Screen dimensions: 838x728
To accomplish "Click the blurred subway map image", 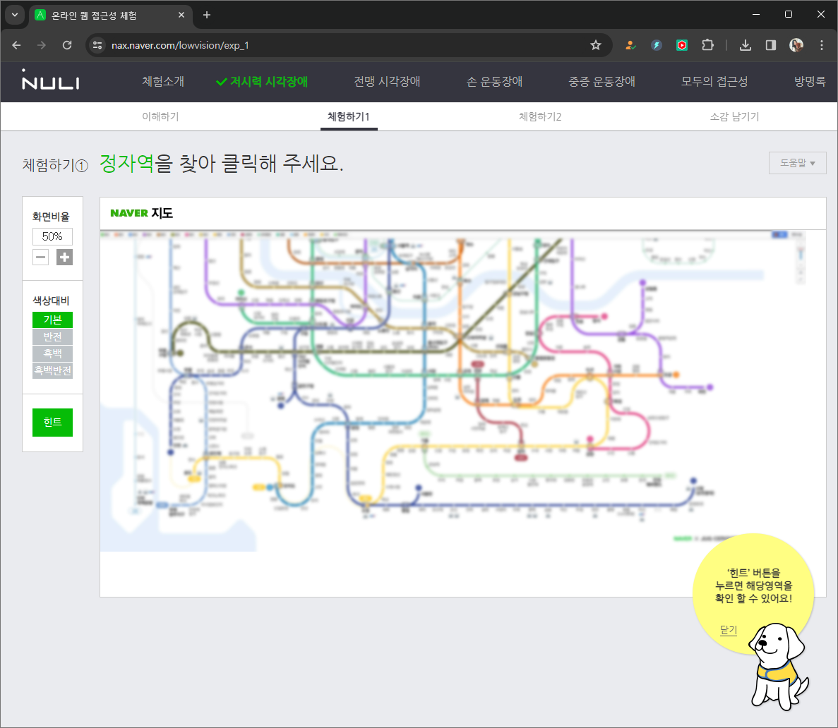I will pos(454,391).
